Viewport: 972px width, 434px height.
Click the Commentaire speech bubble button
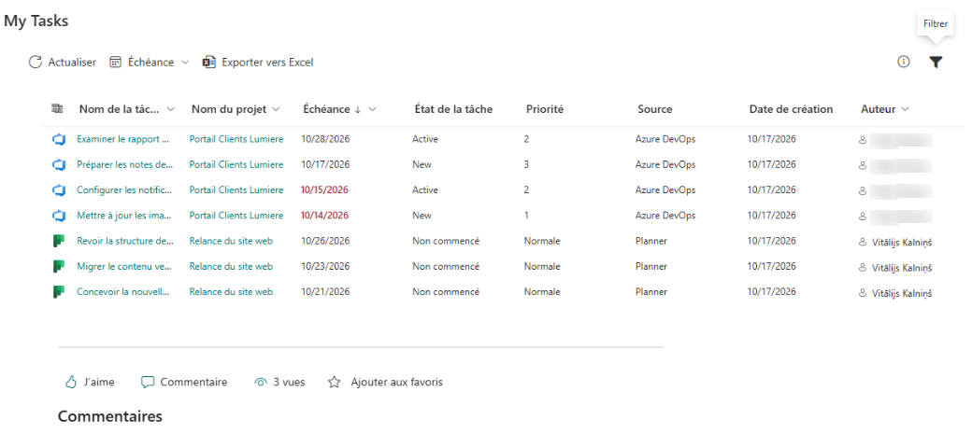point(184,382)
